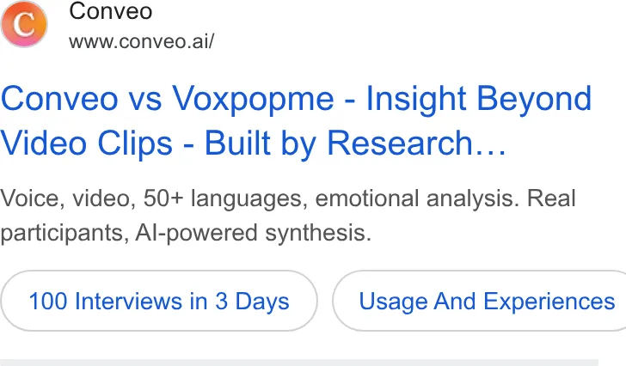The image size is (626, 366).
Task: Open the Conveo vs Voxpopme headline
Action: tap(296, 120)
